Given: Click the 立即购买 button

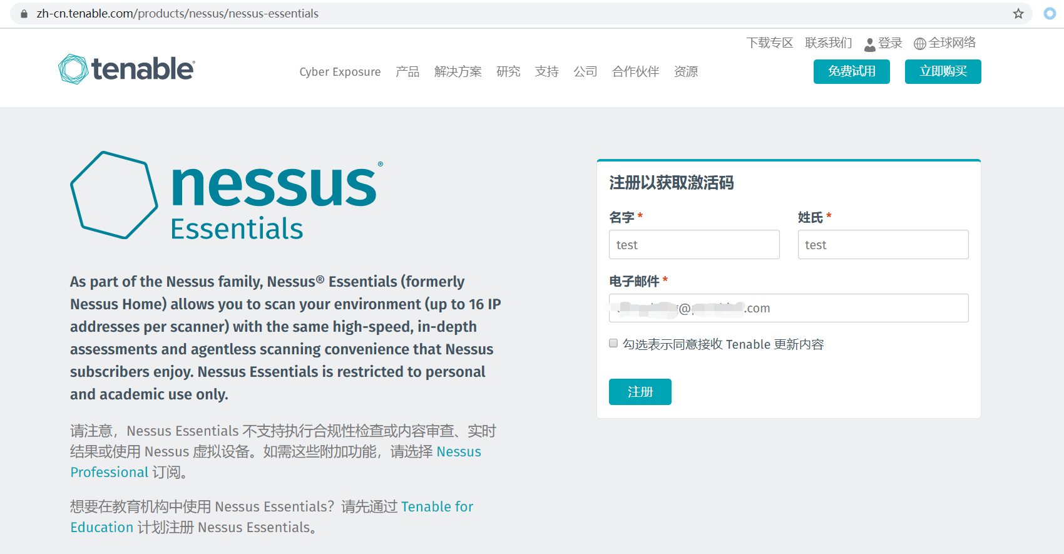Looking at the screenshot, I should pyautogui.click(x=943, y=71).
